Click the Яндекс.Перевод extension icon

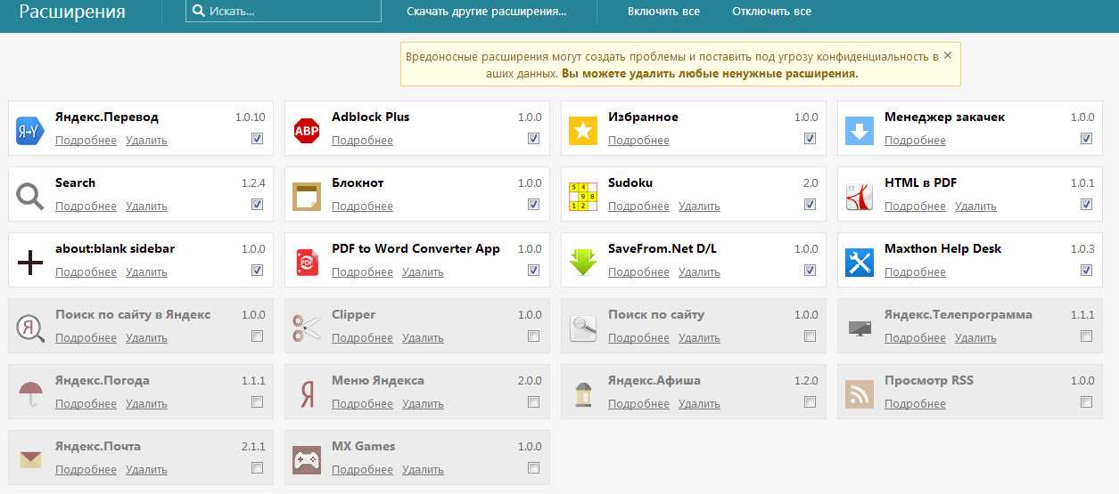pyautogui.click(x=30, y=131)
